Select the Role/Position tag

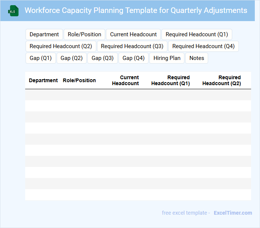pos(84,34)
